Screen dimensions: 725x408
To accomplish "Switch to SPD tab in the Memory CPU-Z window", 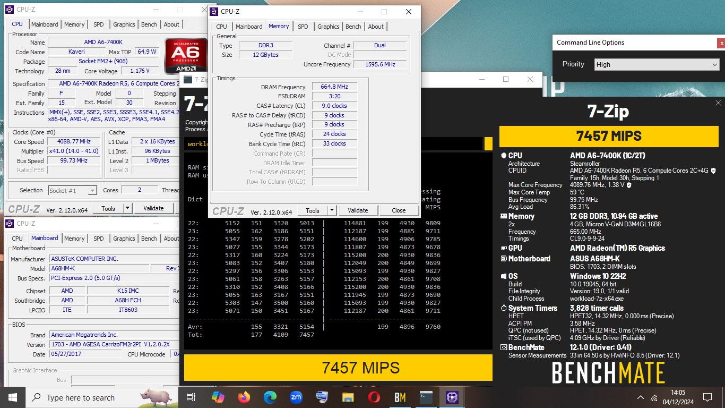I will (303, 27).
